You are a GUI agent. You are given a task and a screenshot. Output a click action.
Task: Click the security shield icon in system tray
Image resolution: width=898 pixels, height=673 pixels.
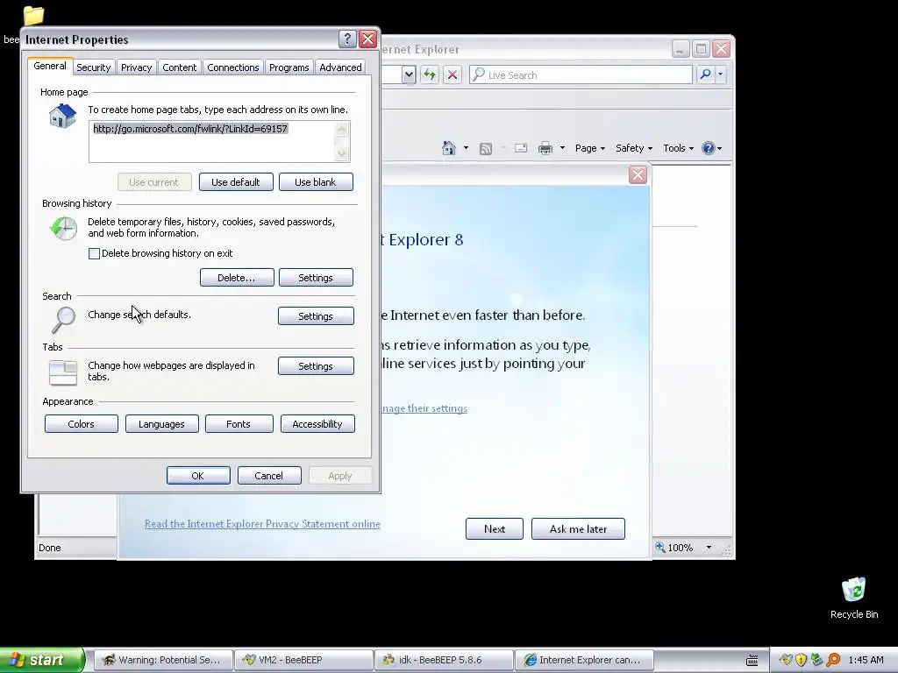[802, 660]
